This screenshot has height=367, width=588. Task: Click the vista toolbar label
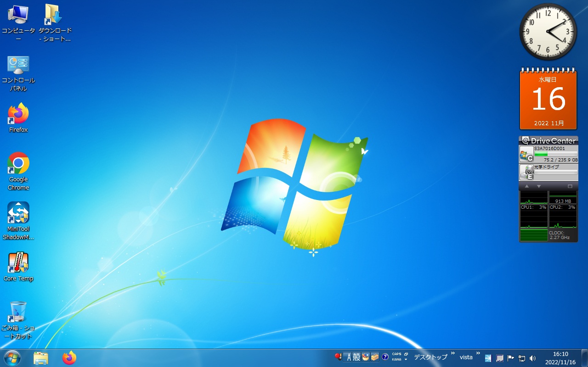466,357
